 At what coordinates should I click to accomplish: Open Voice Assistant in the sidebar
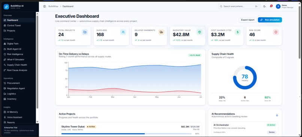pyautogui.click(x=18, y=117)
